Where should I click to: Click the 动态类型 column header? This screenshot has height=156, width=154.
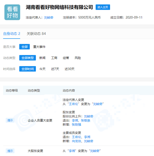point(34,90)
